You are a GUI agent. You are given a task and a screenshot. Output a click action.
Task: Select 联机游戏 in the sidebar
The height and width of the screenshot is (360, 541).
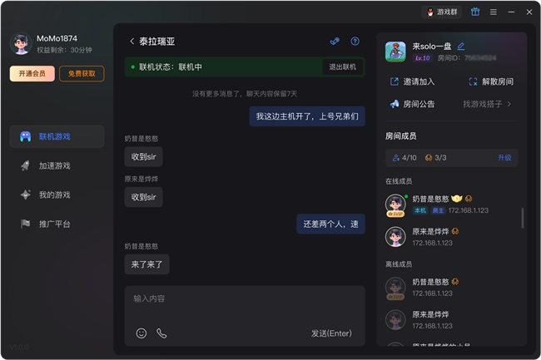[56, 136]
